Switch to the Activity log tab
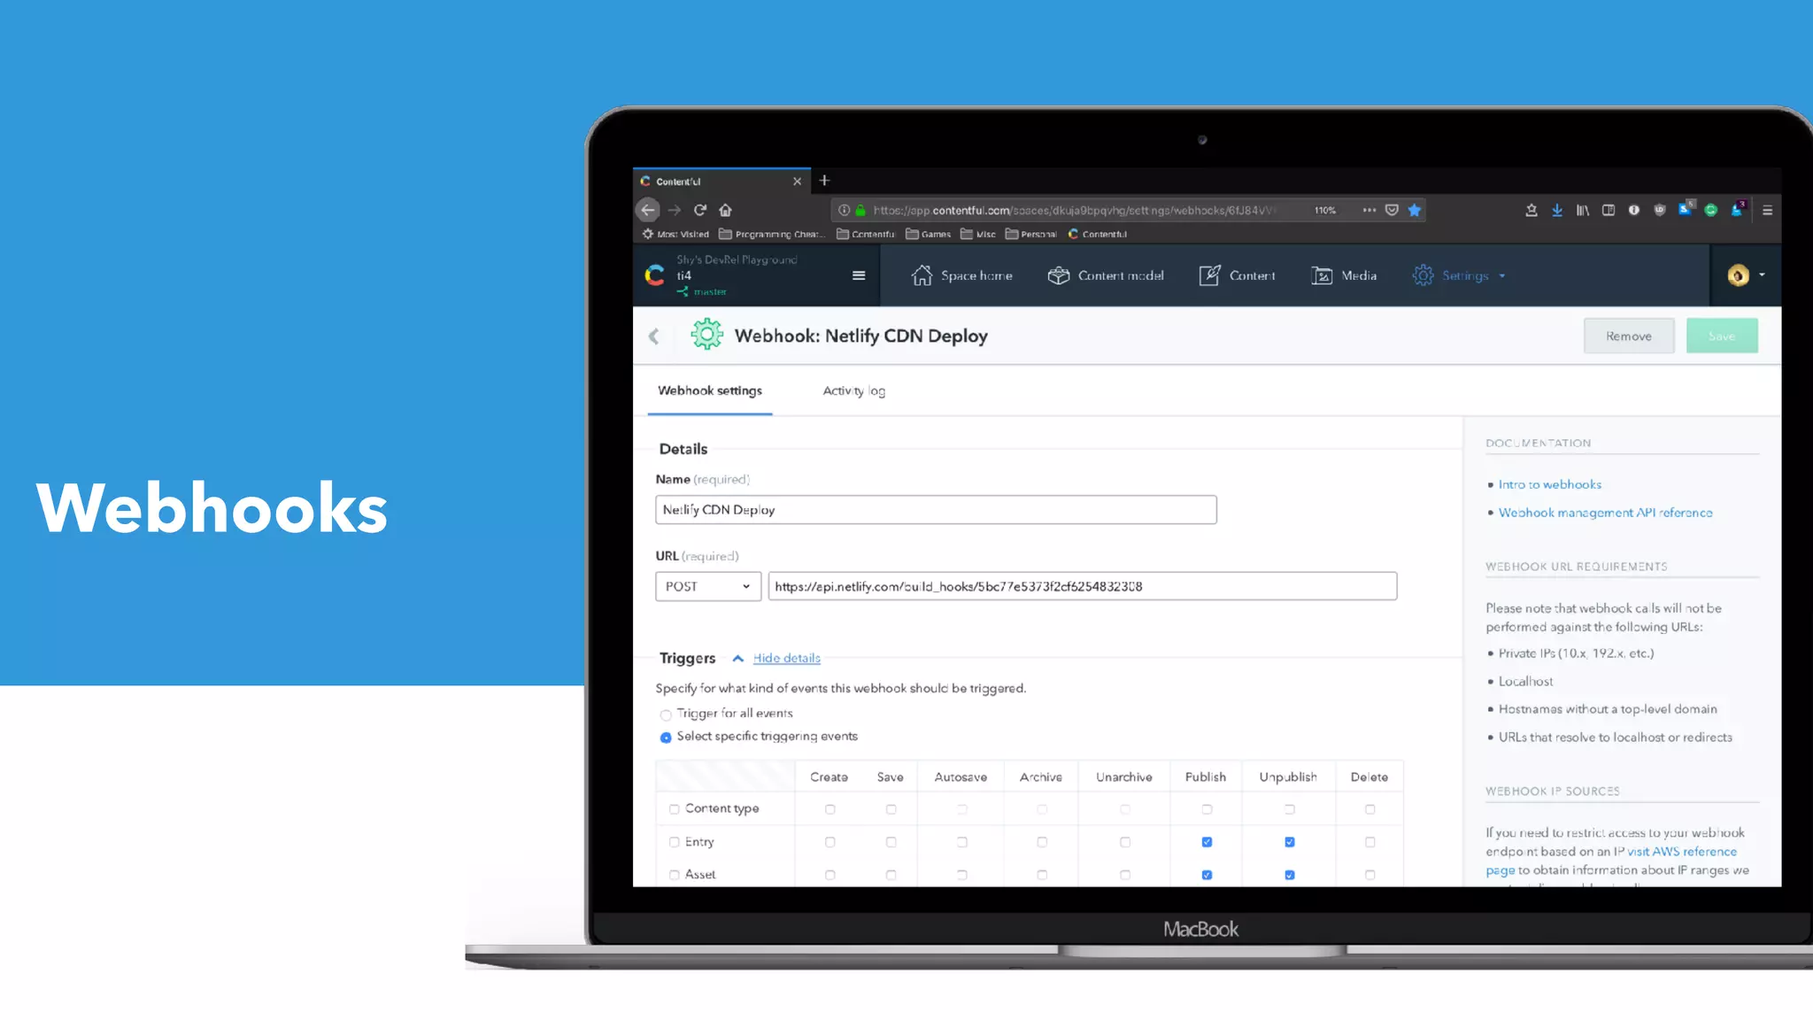The height and width of the screenshot is (1020, 1813). click(853, 390)
